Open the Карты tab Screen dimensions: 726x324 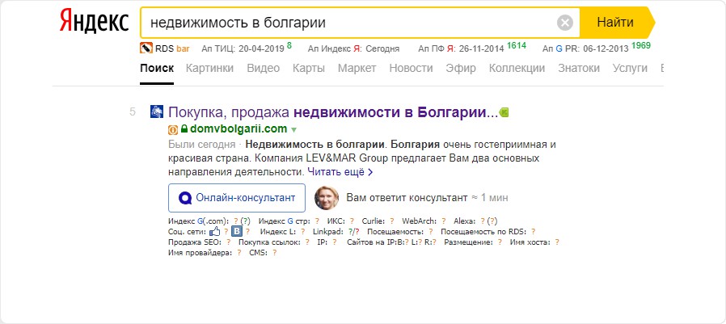pyautogui.click(x=308, y=69)
